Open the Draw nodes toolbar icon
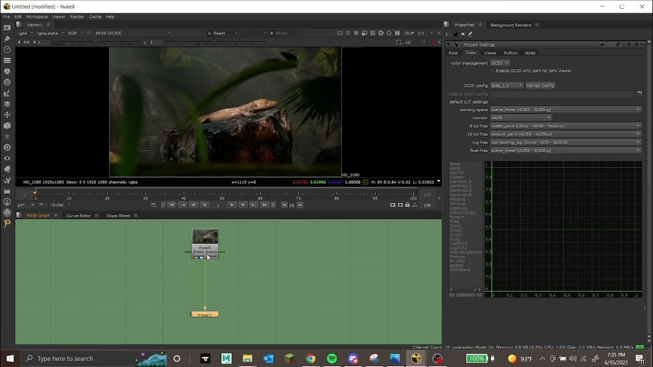Screen dimensions: 653x367 tap(7, 39)
